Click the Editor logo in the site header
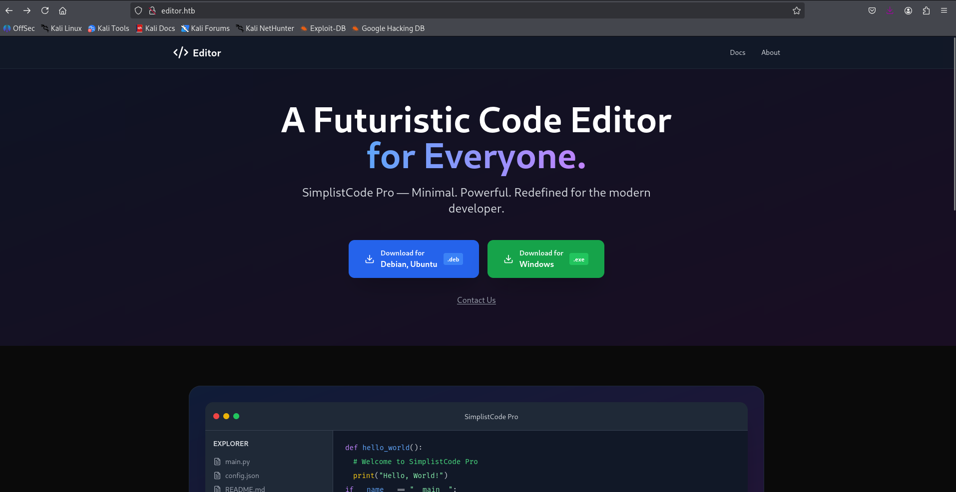The width and height of the screenshot is (956, 492). coord(197,53)
